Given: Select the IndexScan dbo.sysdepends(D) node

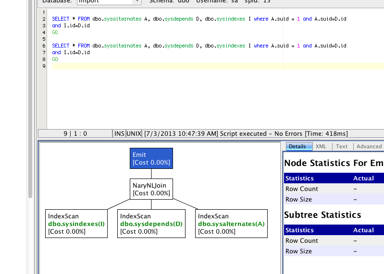Looking at the screenshot, I should tap(151, 224).
